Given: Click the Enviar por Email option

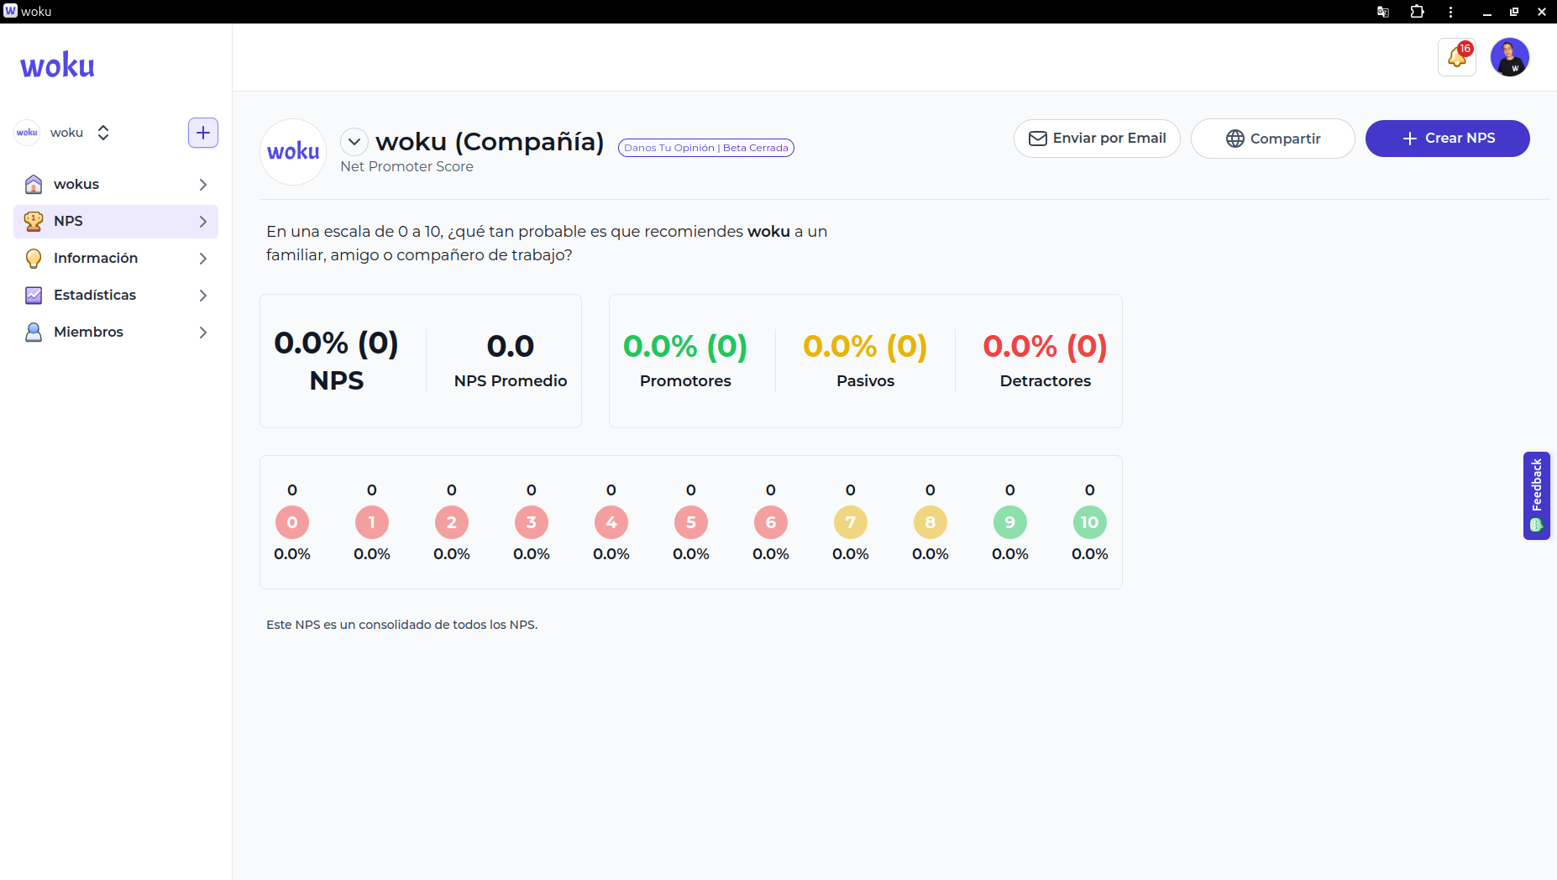Looking at the screenshot, I should [1097, 138].
